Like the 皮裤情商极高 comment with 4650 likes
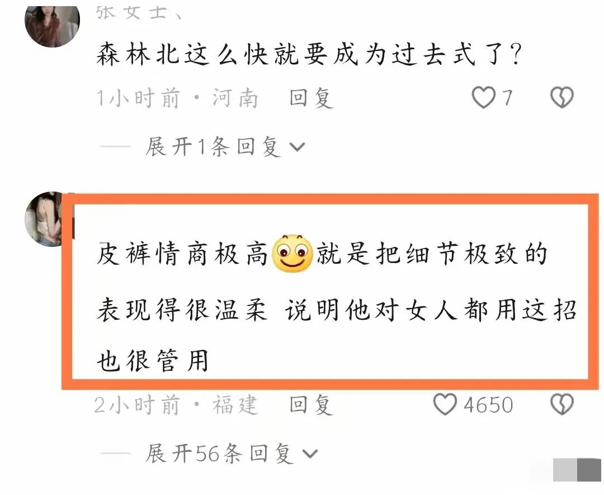Image resolution: width=604 pixels, height=495 pixels. click(445, 404)
